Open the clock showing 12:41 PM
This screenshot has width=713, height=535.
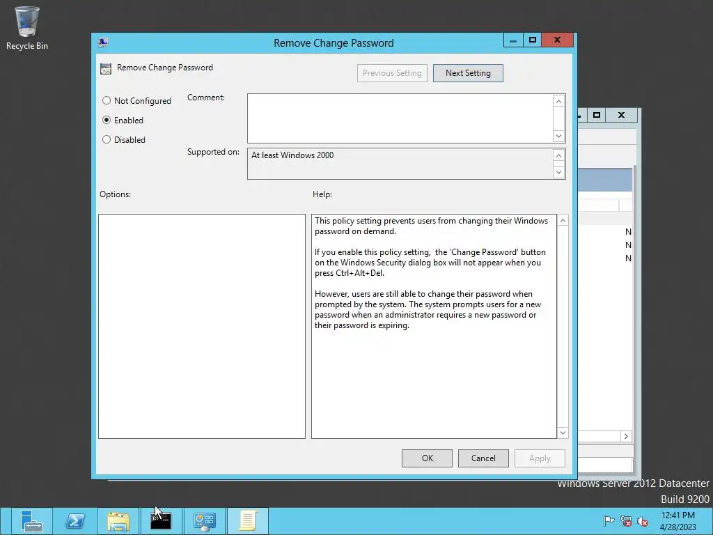pos(678,521)
